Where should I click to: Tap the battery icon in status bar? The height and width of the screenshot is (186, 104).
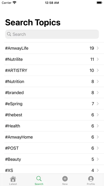pyautogui.click(x=99, y=3)
